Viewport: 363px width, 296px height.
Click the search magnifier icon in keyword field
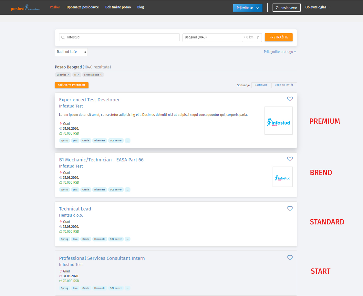[x=63, y=37]
